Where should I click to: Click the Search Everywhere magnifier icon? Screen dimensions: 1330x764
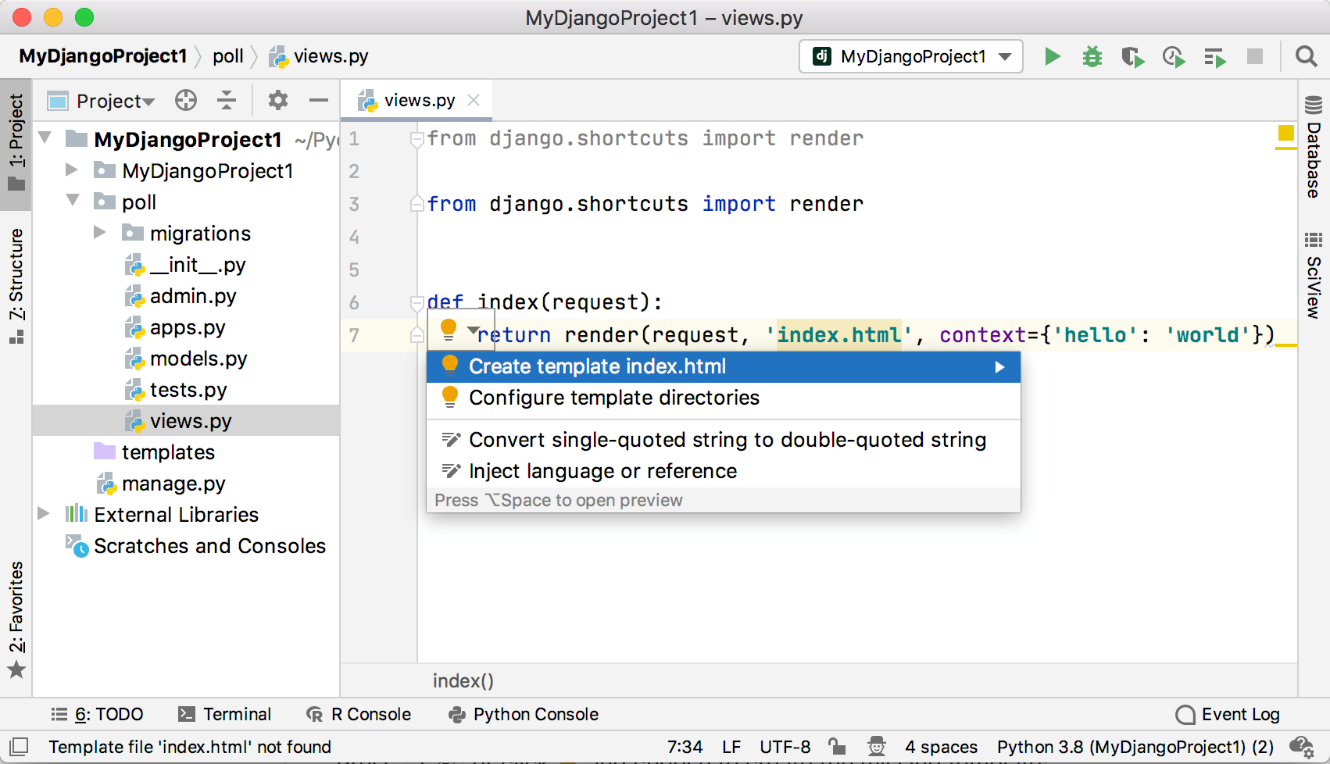tap(1305, 56)
